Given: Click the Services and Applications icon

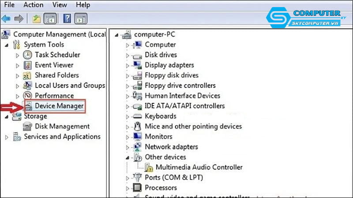Looking at the screenshot, I should coord(17,137).
